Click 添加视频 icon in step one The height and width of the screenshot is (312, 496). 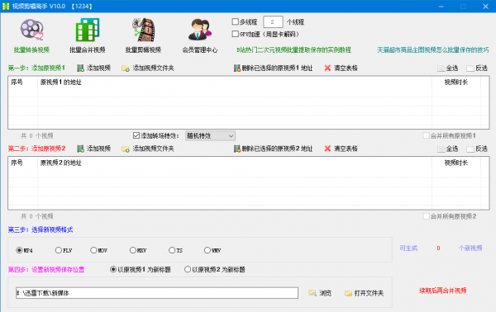point(81,69)
